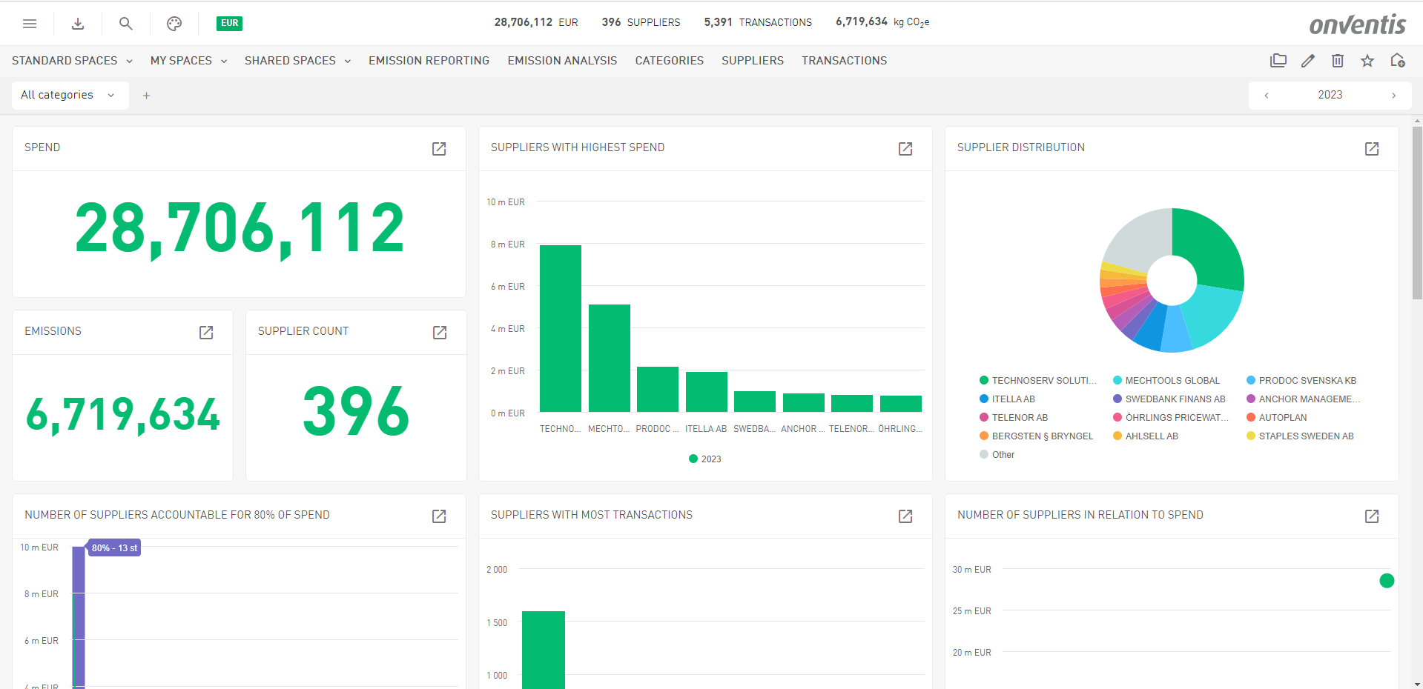Add new filter with plus button

147,96
